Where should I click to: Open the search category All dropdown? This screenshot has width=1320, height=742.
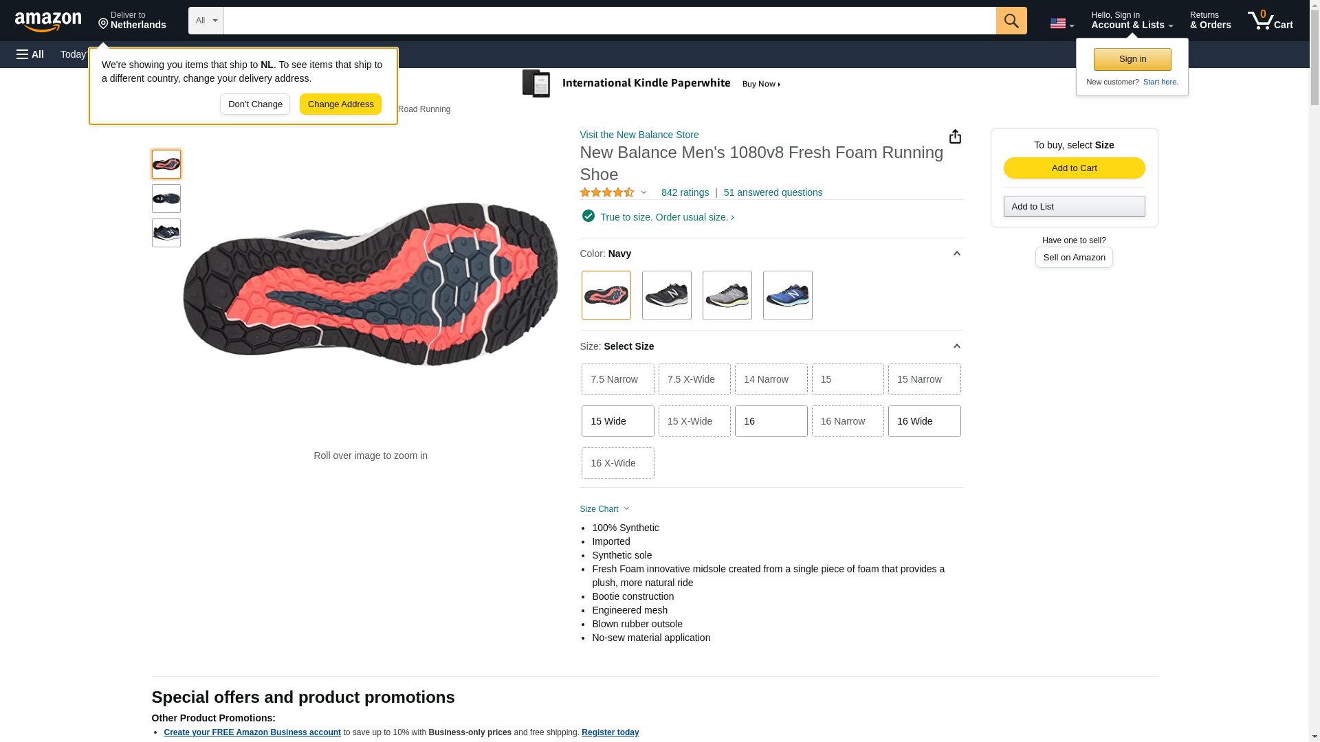(206, 21)
